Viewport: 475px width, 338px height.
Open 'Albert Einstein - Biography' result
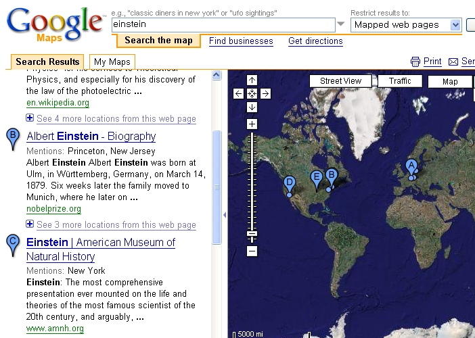coord(91,136)
